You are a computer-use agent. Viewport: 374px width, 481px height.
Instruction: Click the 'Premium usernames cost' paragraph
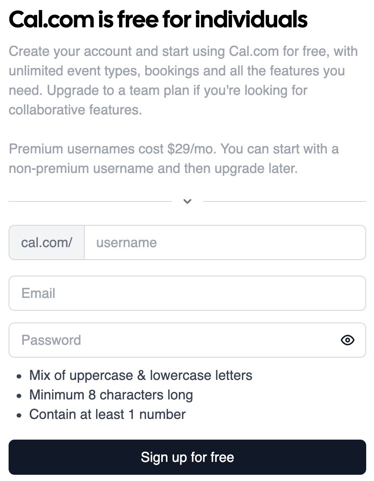pos(174,159)
